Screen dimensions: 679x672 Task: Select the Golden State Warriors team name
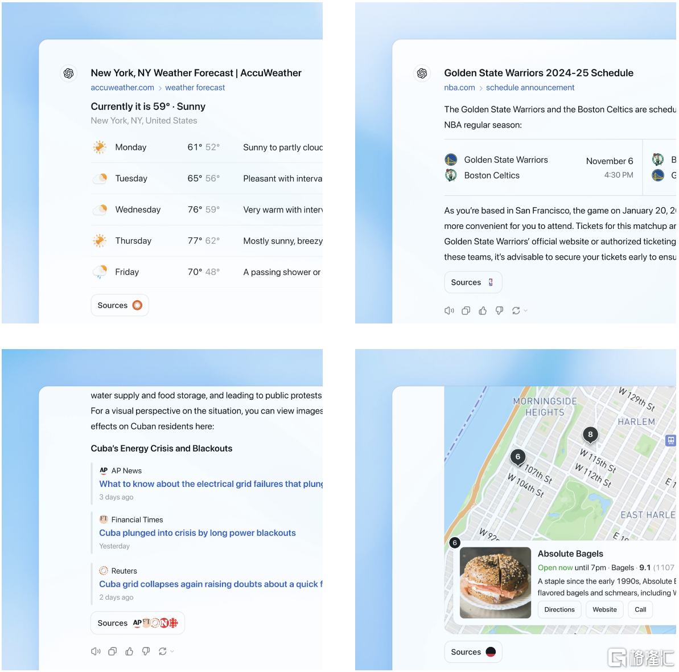point(506,160)
